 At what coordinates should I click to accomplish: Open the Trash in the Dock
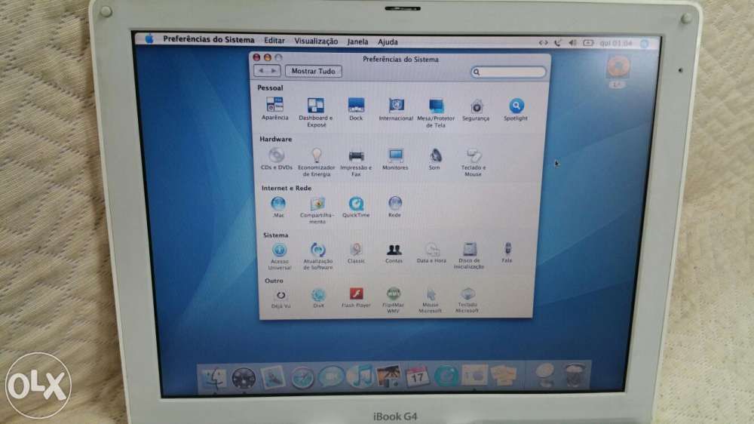(574, 374)
